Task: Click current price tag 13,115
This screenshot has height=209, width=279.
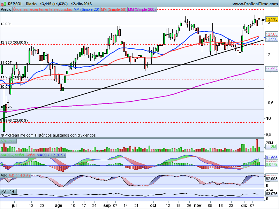Action: [272, 19]
